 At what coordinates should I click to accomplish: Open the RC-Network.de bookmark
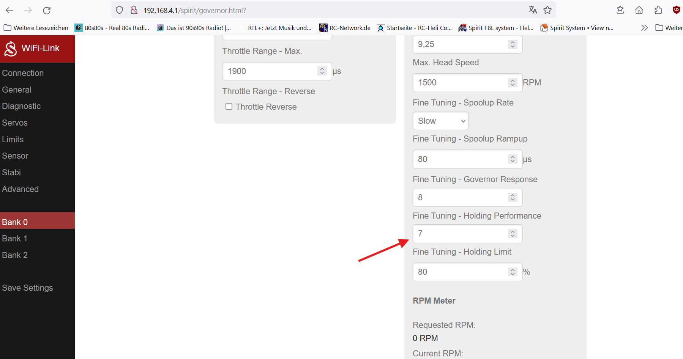point(345,28)
